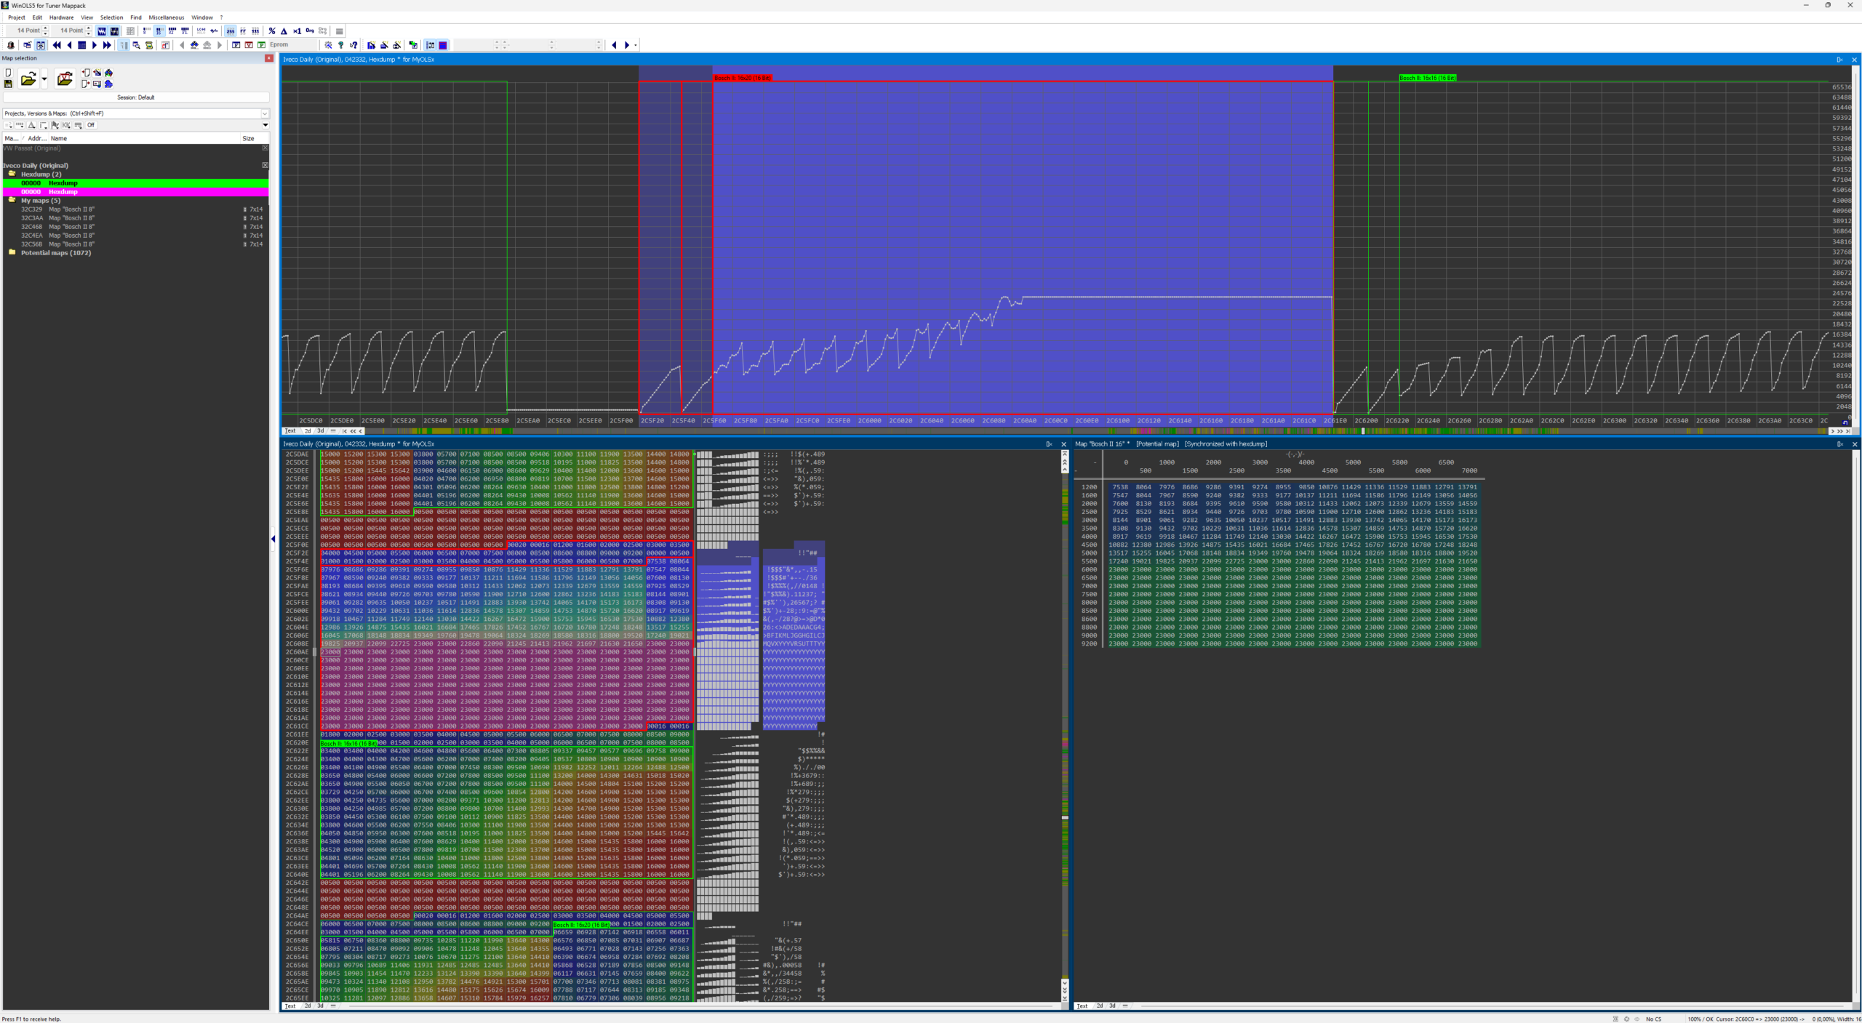
Task: Switch hexdump bottom view to 3d tab
Action: click(x=320, y=1006)
